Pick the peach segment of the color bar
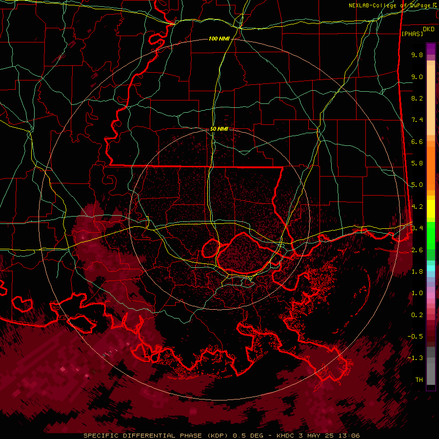 click(x=431, y=98)
